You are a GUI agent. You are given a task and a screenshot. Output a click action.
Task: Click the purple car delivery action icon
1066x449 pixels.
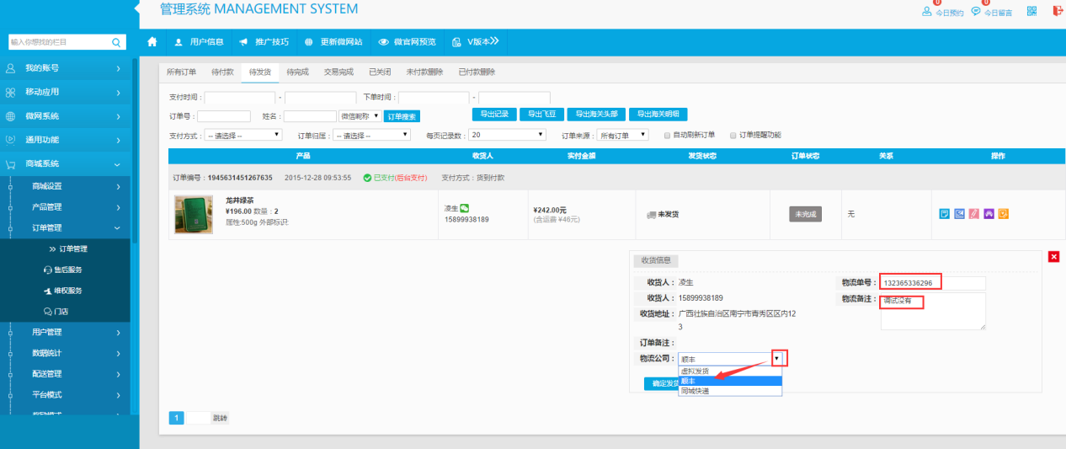(989, 214)
